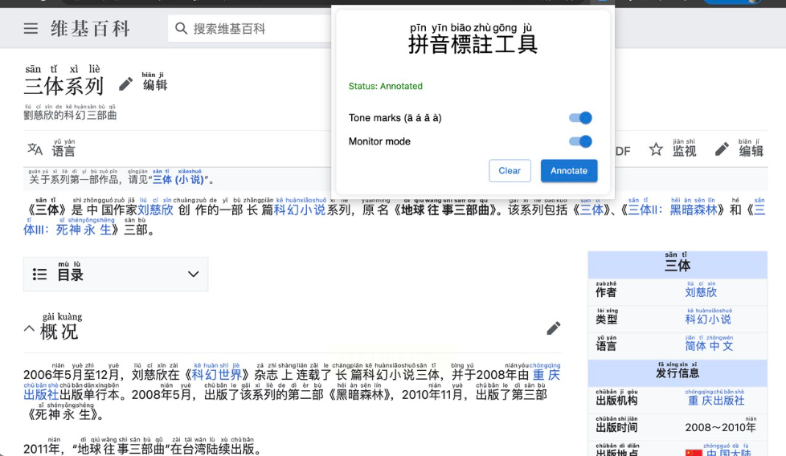Click the search magnifier icon
Screen dimensions: 786x456
click(x=181, y=29)
